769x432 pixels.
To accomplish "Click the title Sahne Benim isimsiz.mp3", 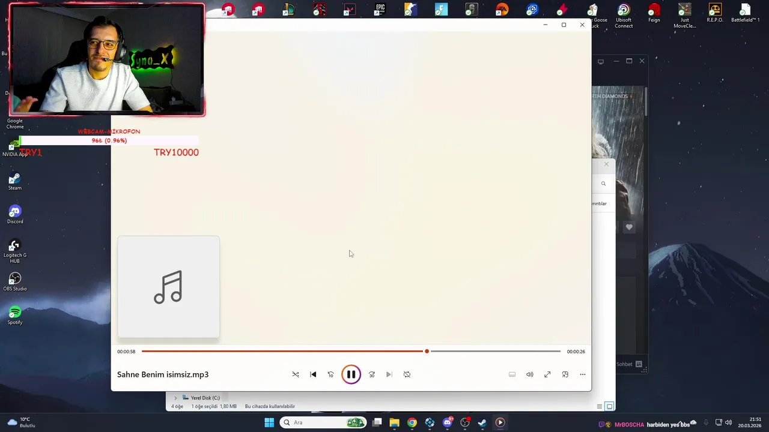I will point(163,374).
